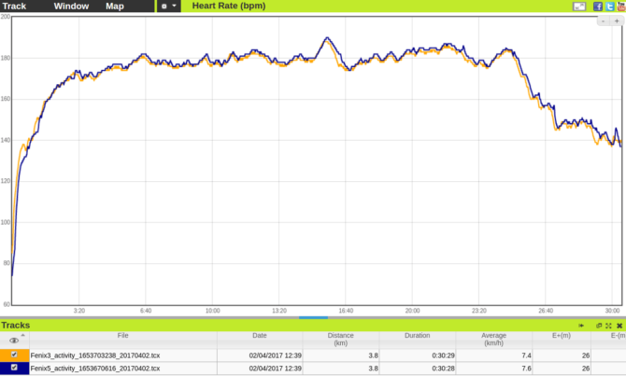Click Fenix5 duration value 0:30:28
The image size is (626, 376).
coord(443,368)
